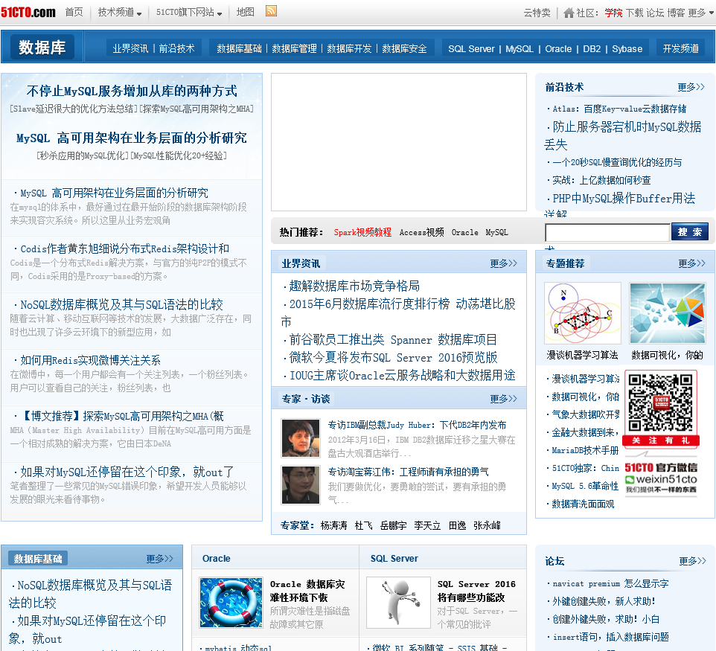
Task: Open Judy Huber interview photo
Action: 301,438
